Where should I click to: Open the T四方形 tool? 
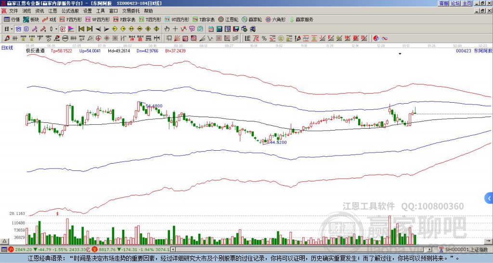pos(150,19)
